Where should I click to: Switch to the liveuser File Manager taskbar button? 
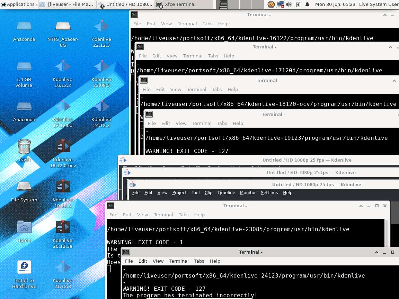pyautogui.click(x=67, y=4)
